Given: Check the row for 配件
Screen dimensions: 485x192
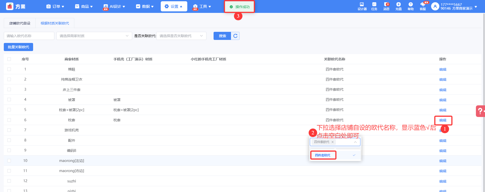Looking at the screenshot, I should (x=9, y=140).
